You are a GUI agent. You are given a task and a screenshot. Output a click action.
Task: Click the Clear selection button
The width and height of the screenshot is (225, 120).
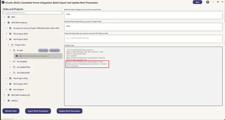(x=55, y=50)
